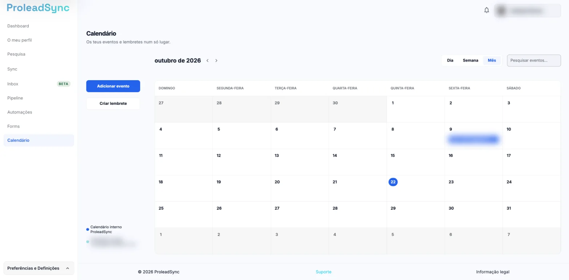Image resolution: width=569 pixels, height=280 pixels.
Task: Click the BETA badge next to Inbox
Action: coord(64,84)
